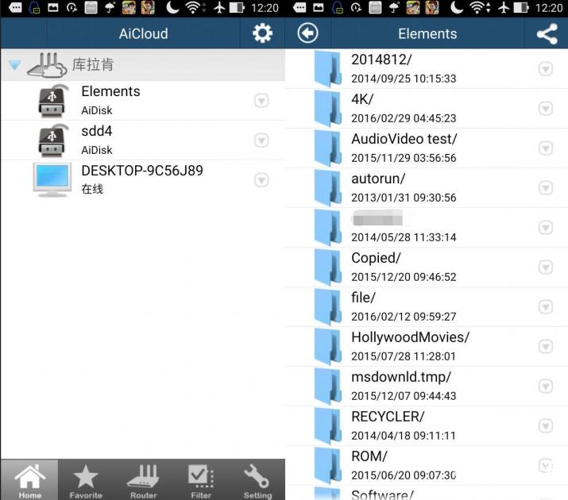Open folder named AudioVideo test/

pos(427,148)
